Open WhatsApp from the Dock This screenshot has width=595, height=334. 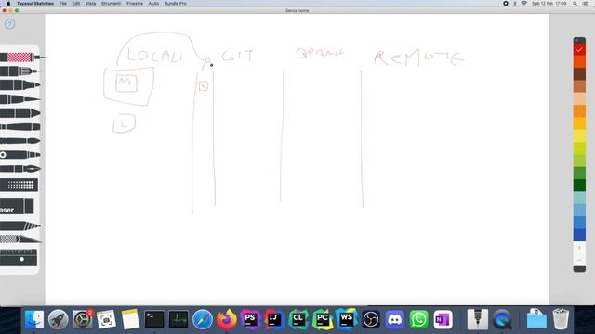click(419, 319)
